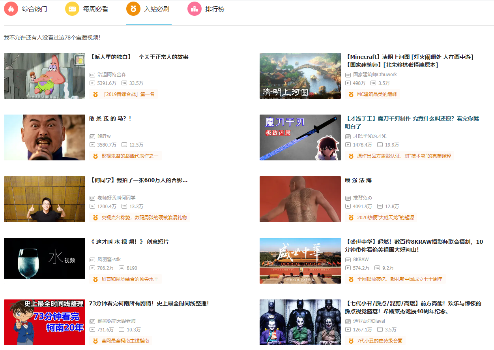Click the UP badge before 迪亚瓦尔Diaval
The height and width of the screenshot is (350, 494).
[348, 321]
